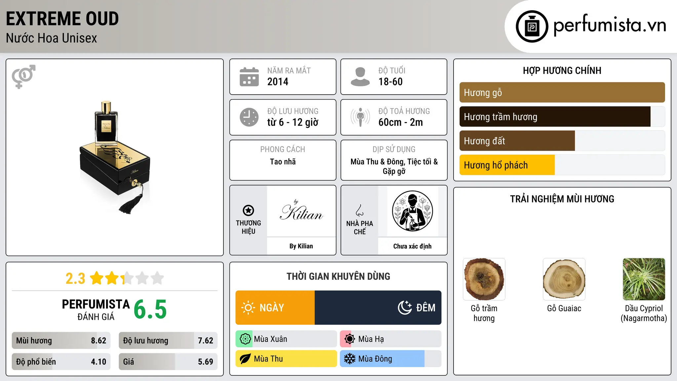Click the person icon beside Độ tuổi

click(x=360, y=77)
